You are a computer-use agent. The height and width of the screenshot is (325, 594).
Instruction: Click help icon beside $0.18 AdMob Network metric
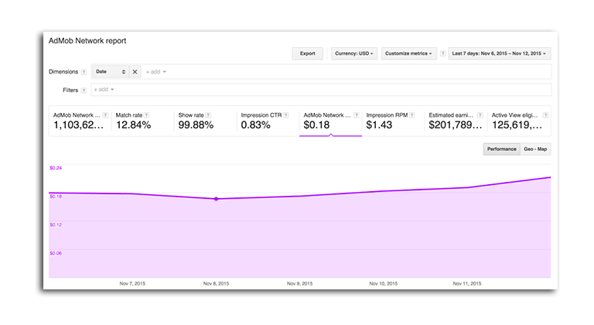coord(356,115)
